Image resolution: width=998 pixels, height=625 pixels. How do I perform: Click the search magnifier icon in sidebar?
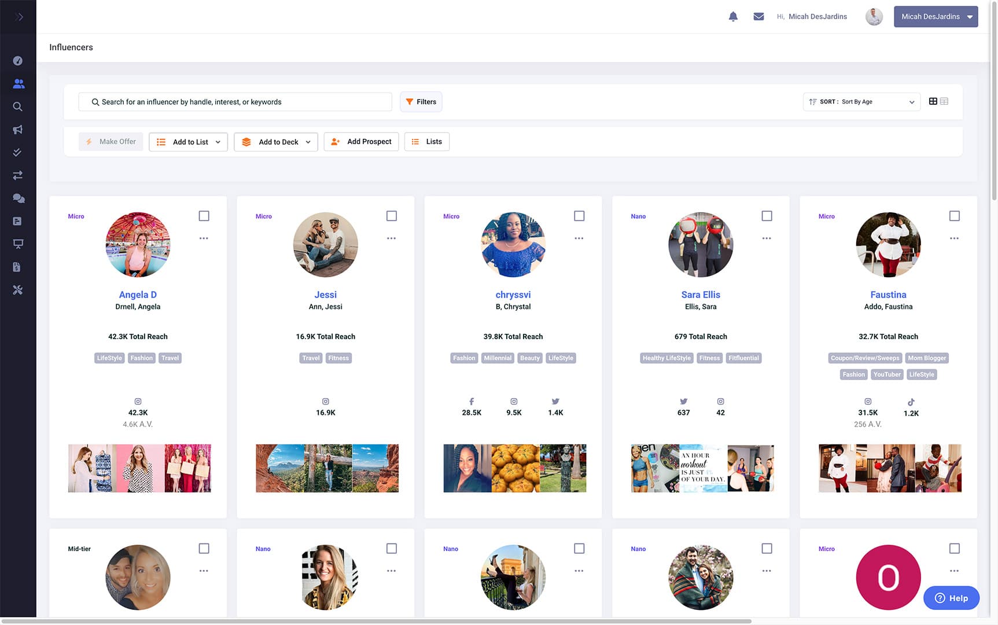pyautogui.click(x=18, y=106)
